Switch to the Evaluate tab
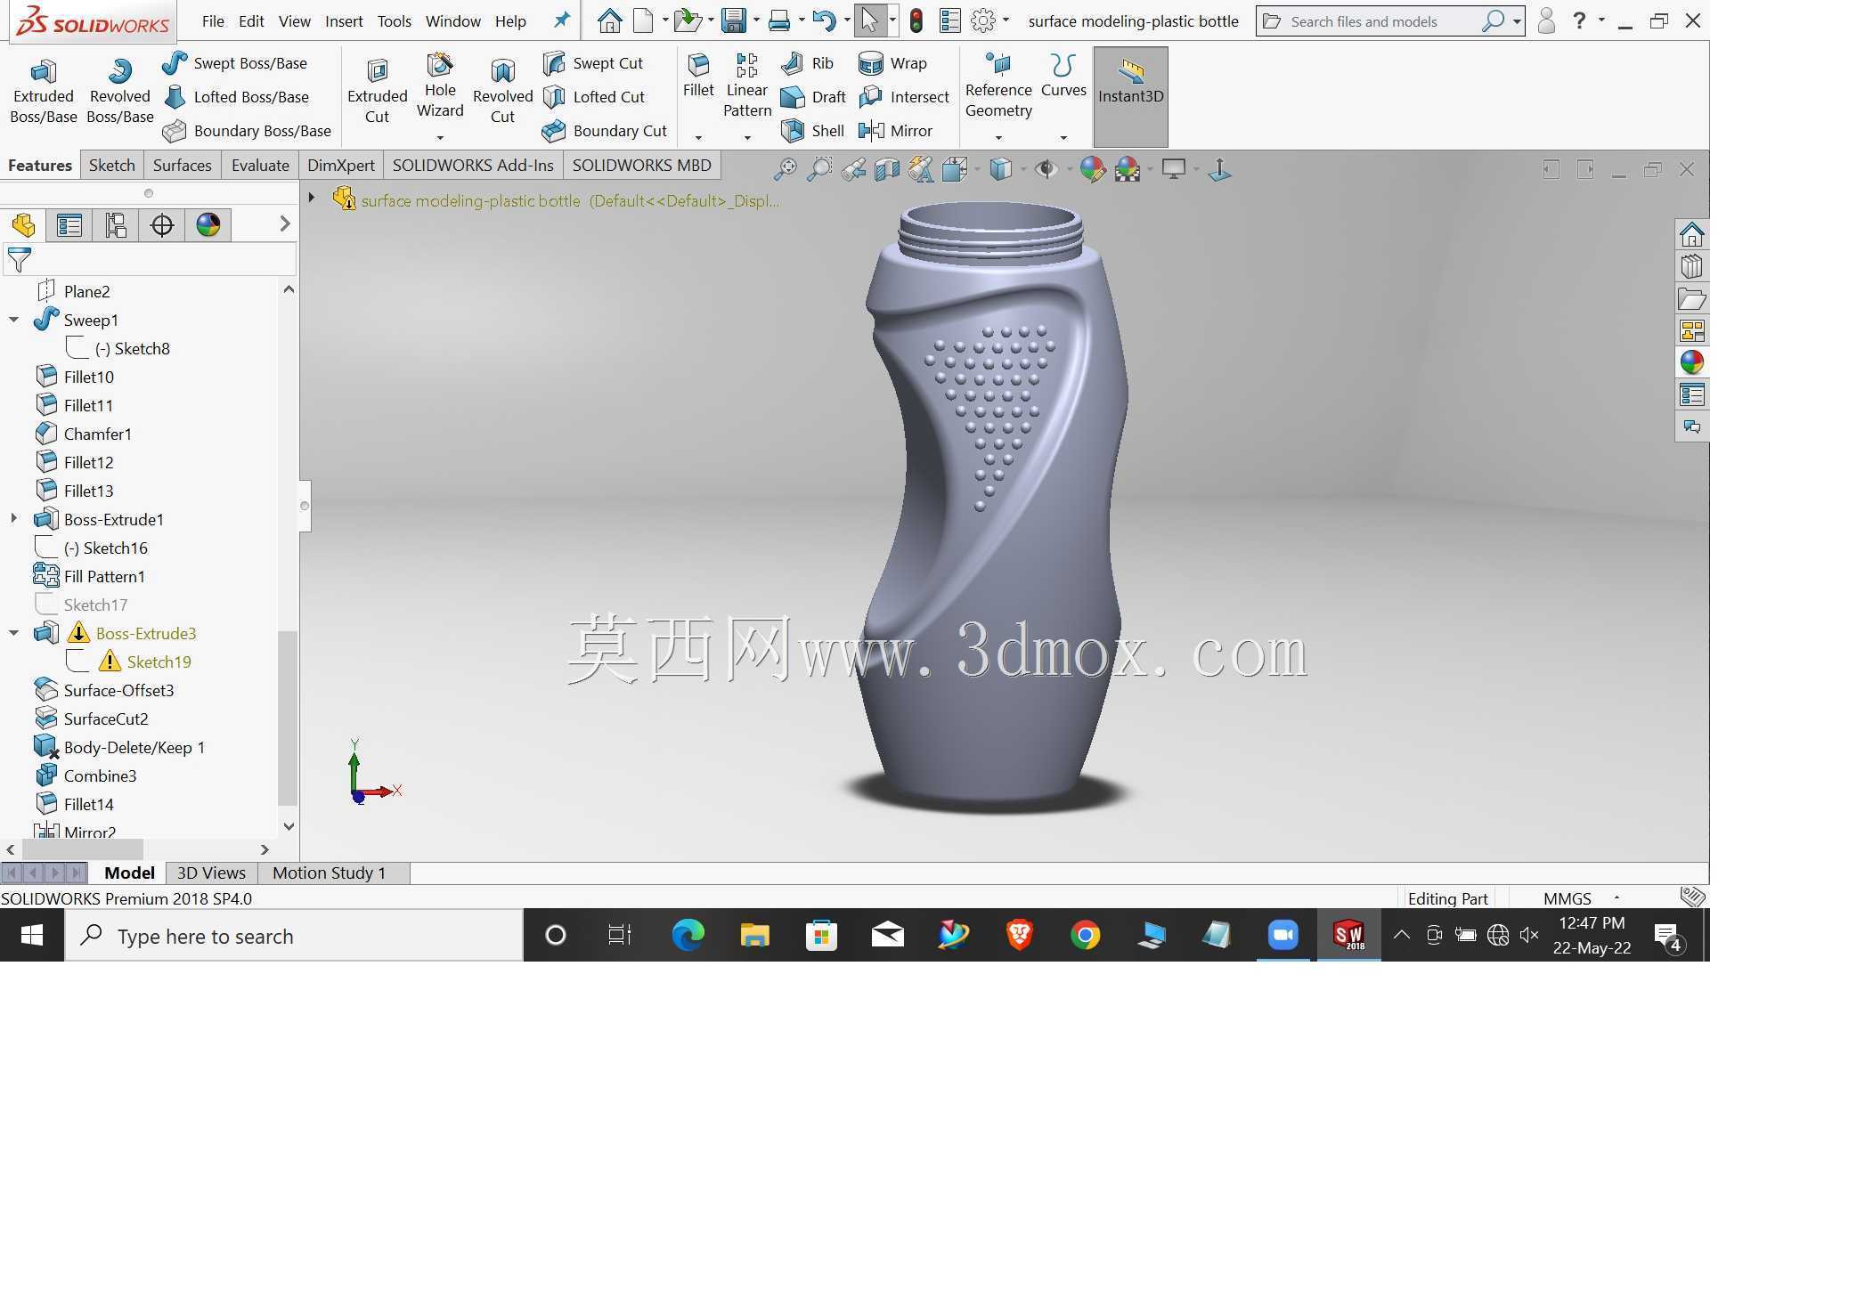This screenshot has width=1873, height=1299. (x=260, y=166)
